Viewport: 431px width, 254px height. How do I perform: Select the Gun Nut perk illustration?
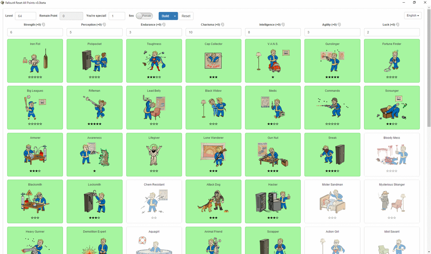[273, 154]
